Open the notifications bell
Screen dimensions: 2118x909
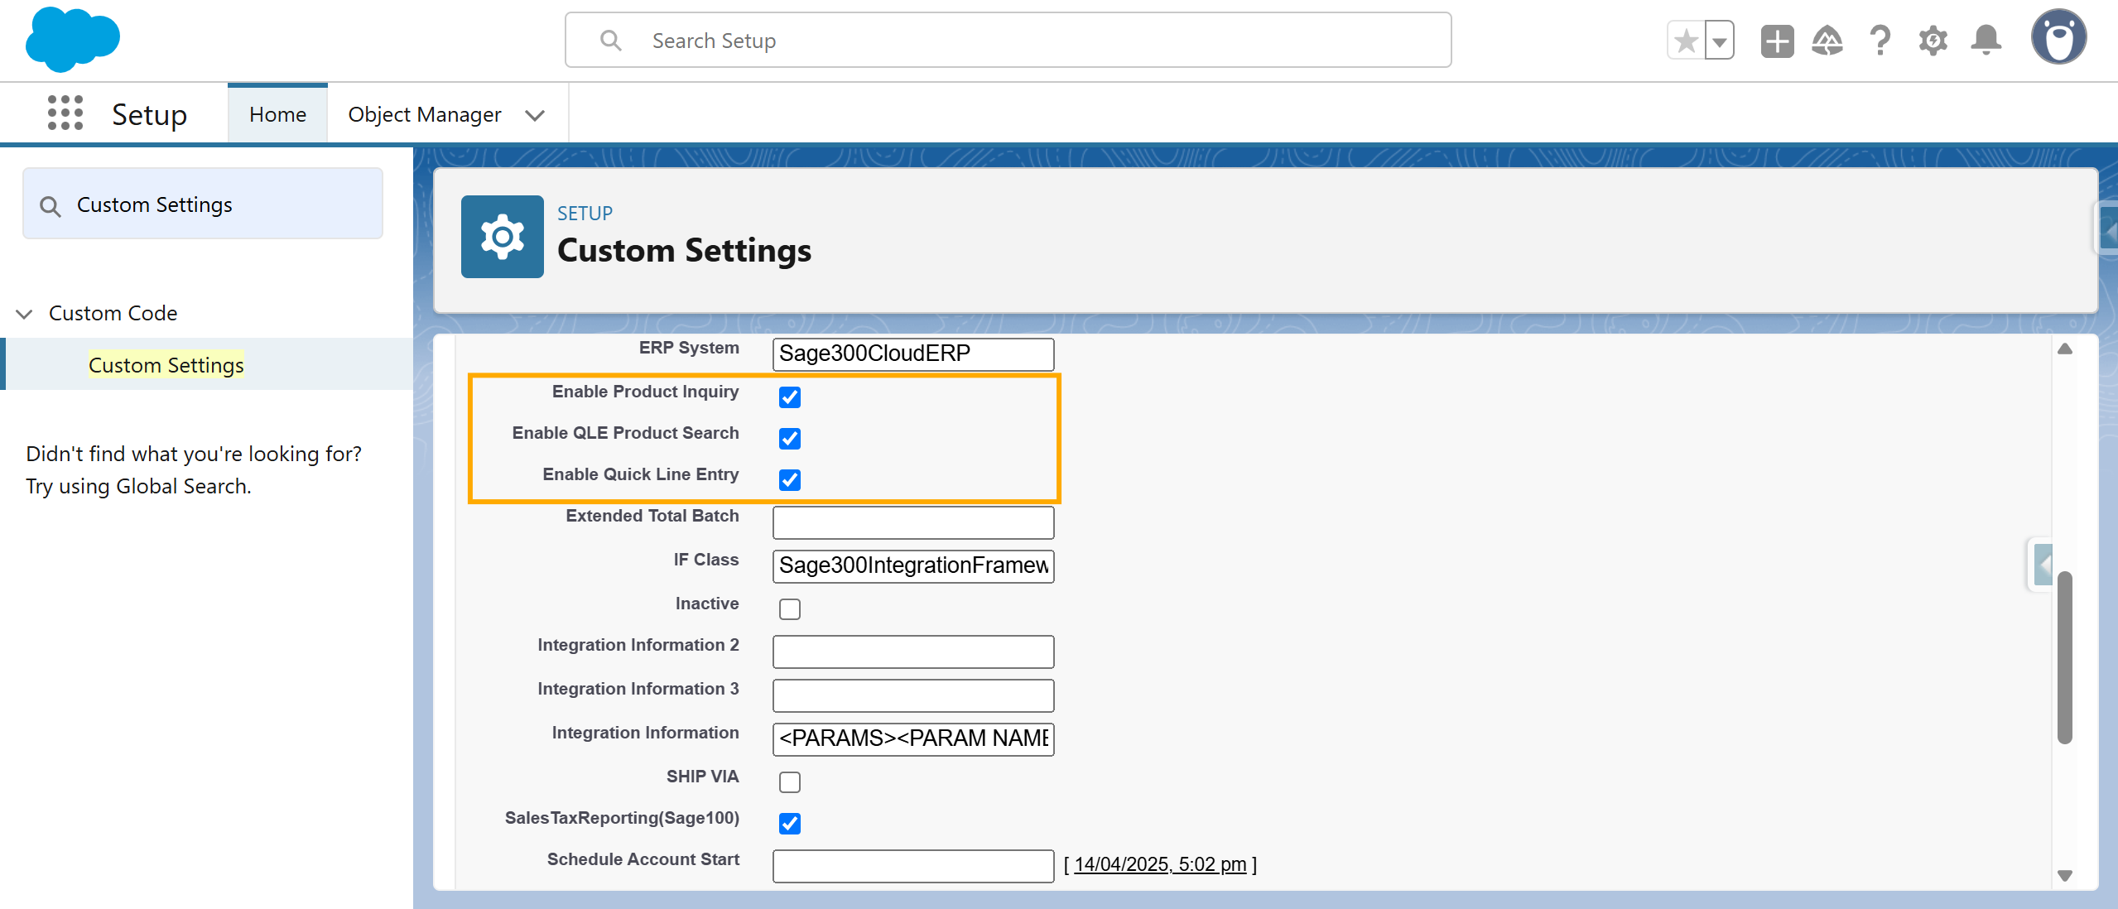tap(1986, 41)
